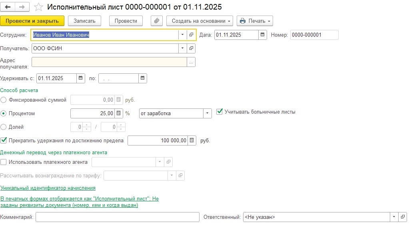
Task: Toggle the Учитывать больничные листы checkbox
Action: (x=219, y=112)
